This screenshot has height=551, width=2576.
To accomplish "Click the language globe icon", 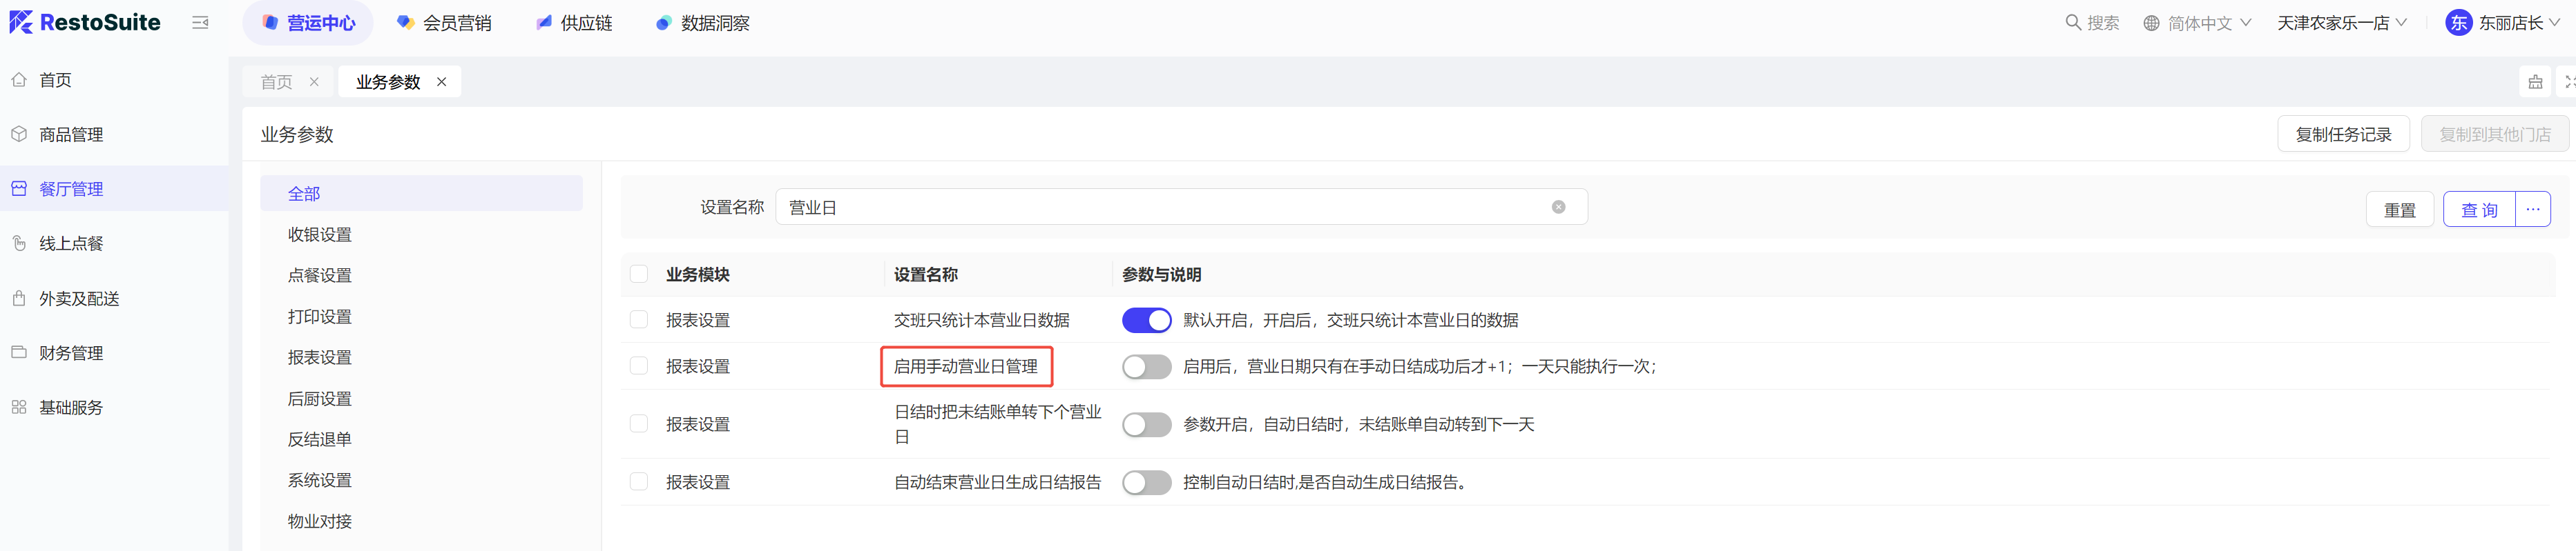I will point(2151,23).
